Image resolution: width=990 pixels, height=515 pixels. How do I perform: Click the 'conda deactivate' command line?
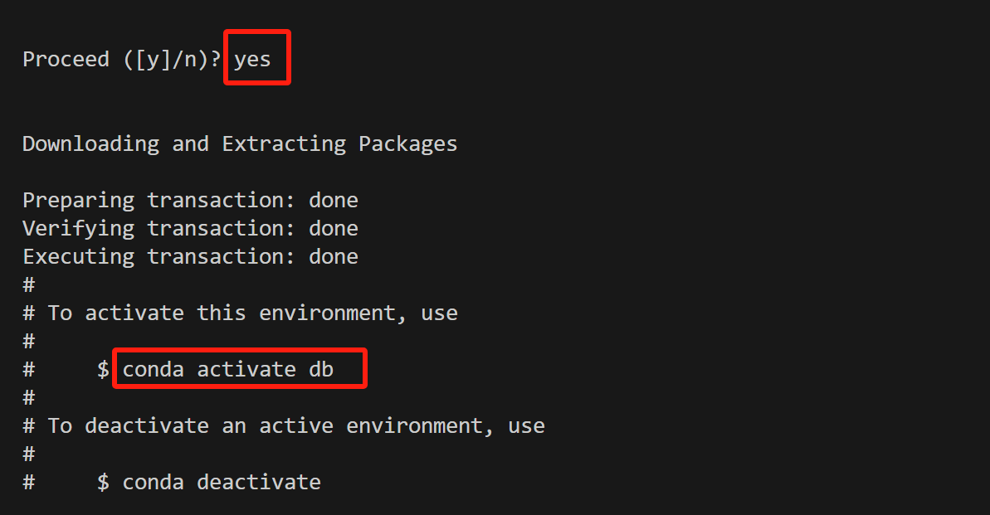click(222, 482)
